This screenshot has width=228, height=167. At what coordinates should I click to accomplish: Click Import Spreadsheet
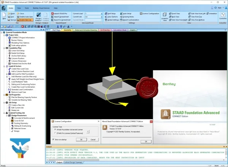[60, 17]
